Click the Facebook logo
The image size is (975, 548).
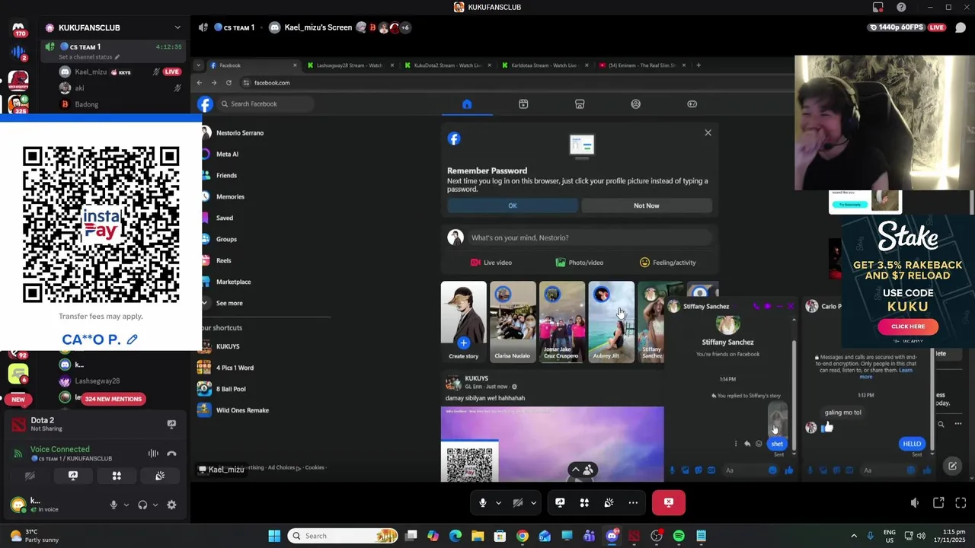205,104
